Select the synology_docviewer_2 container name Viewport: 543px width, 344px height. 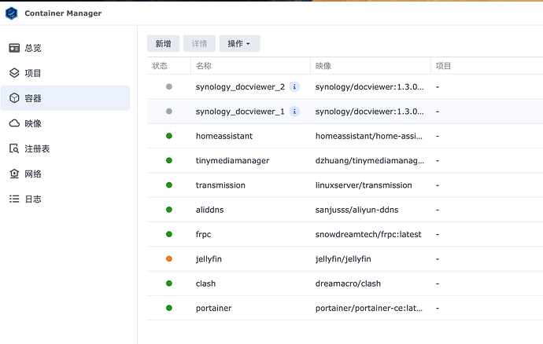(240, 86)
